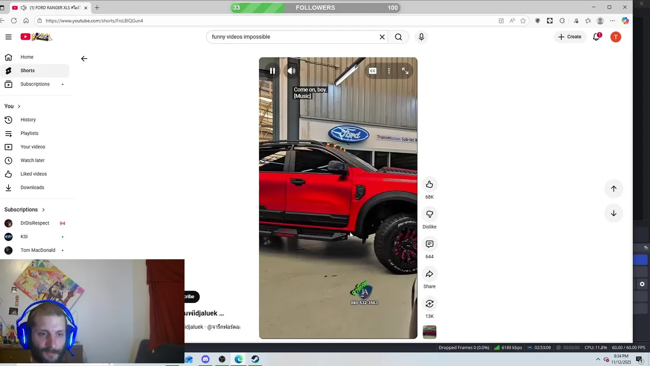650x366 pixels.
Task: Open Edge Settings and more menu
Action: click(612, 21)
